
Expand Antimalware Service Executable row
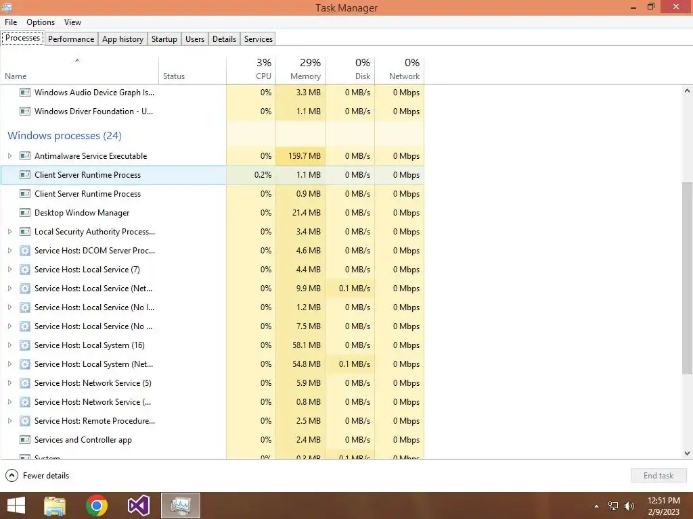[x=9, y=156]
